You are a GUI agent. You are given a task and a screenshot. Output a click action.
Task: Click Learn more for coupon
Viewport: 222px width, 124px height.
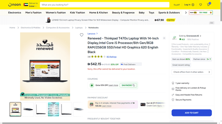coord(113,85)
